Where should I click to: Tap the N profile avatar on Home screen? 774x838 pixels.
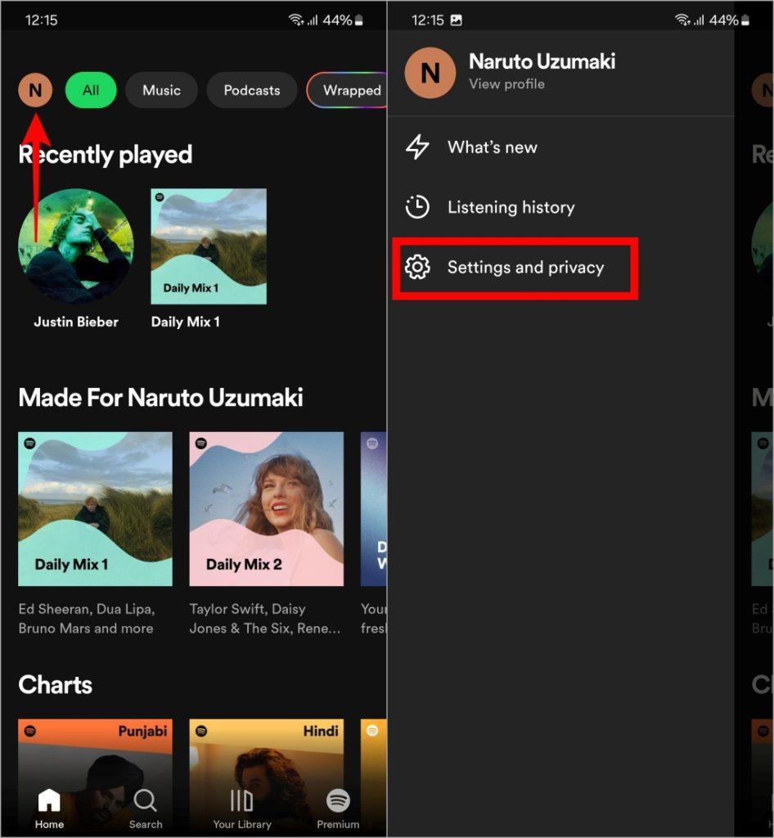35,90
